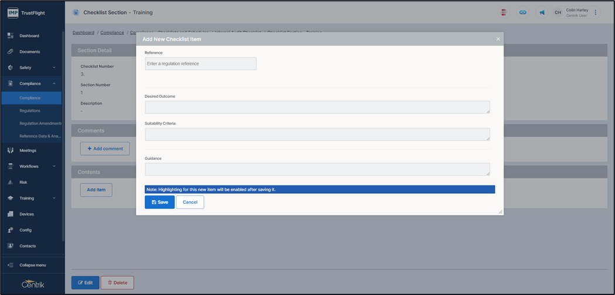Save the new checklist item

point(159,202)
